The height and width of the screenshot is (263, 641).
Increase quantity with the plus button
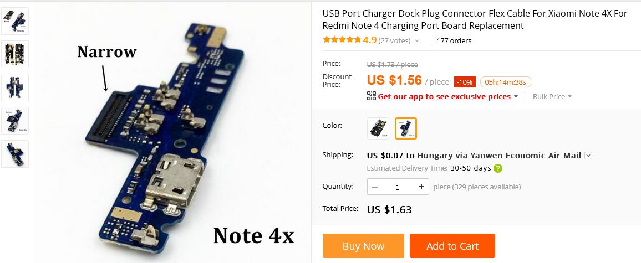(421, 187)
